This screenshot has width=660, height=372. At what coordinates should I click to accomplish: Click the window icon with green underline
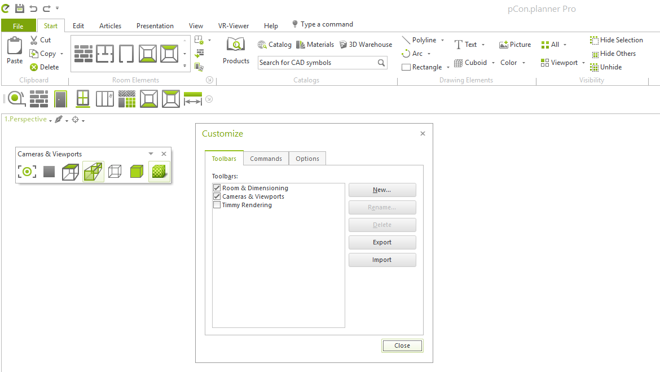coord(83,99)
